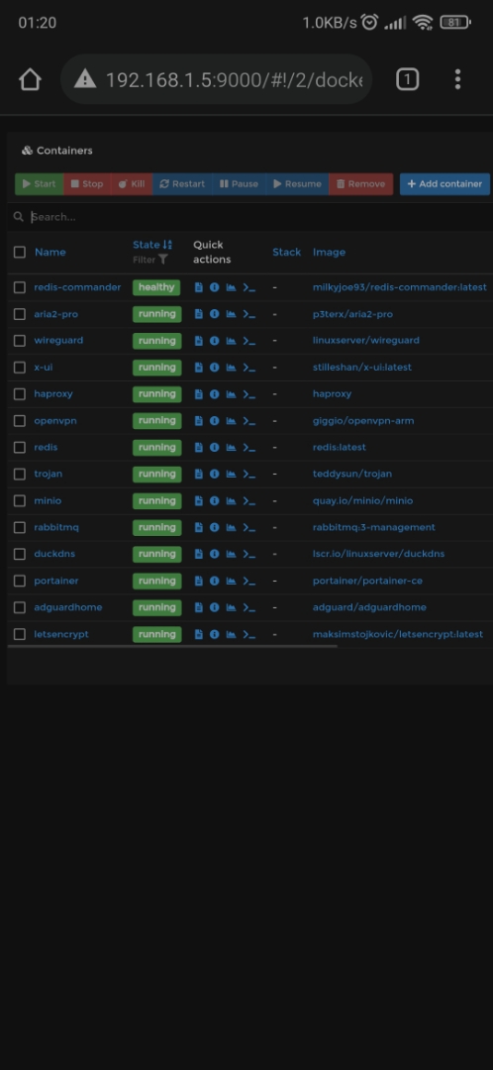Open logs icon for minio container
The width and height of the screenshot is (493, 1070).
[x=198, y=501]
